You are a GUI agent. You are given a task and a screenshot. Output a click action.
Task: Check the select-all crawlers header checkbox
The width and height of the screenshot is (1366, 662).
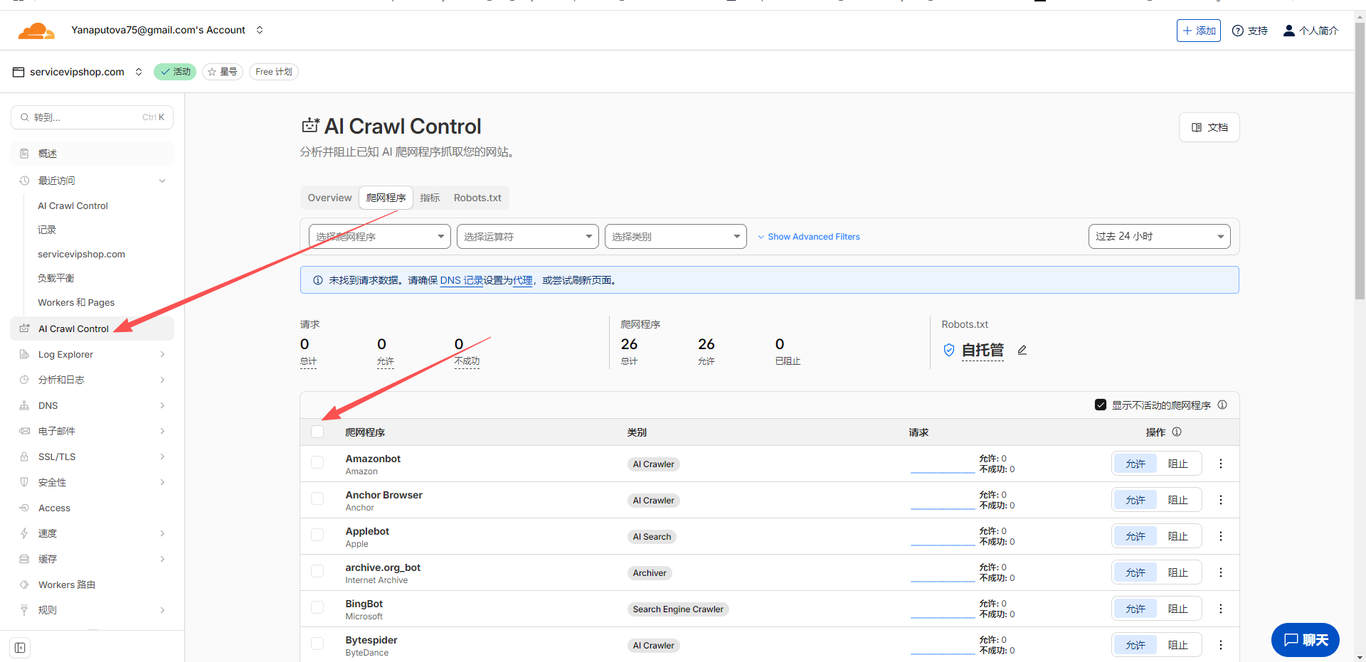coord(317,432)
